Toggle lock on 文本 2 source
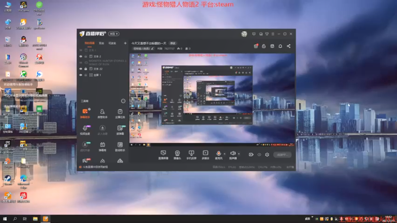The image size is (397, 223). 86,56
